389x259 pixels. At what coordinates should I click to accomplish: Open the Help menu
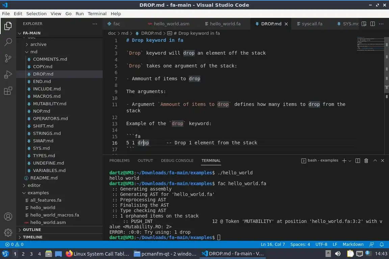(115, 13)
